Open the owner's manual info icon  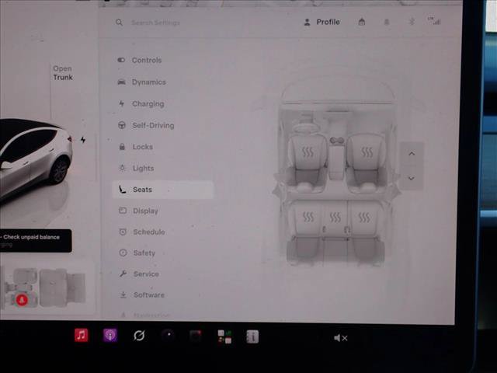[252, 336]
